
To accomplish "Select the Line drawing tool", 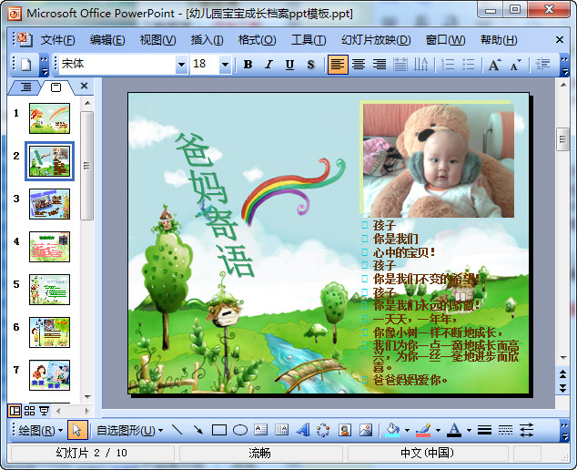I will pyautogui.click(x=177, y=430).
